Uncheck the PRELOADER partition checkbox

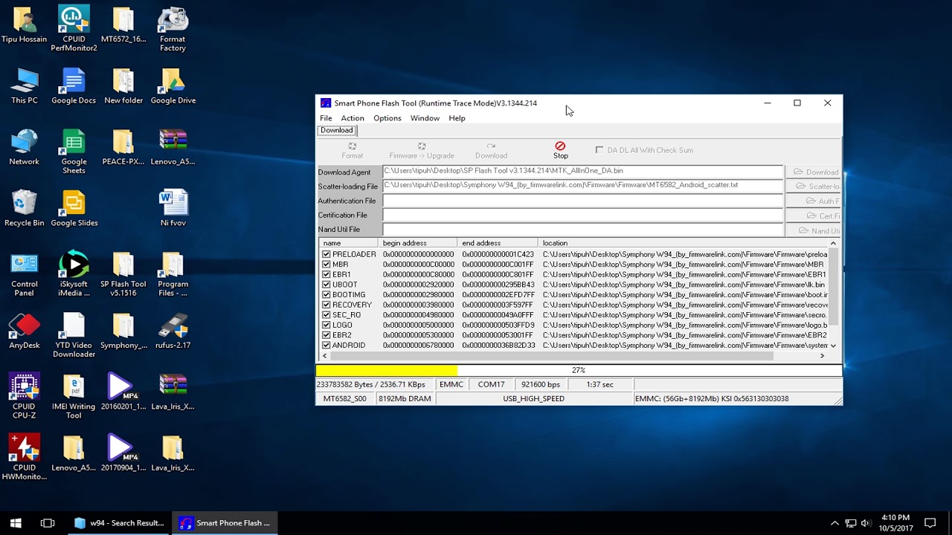pyautogui.click(x=326, y=254)
